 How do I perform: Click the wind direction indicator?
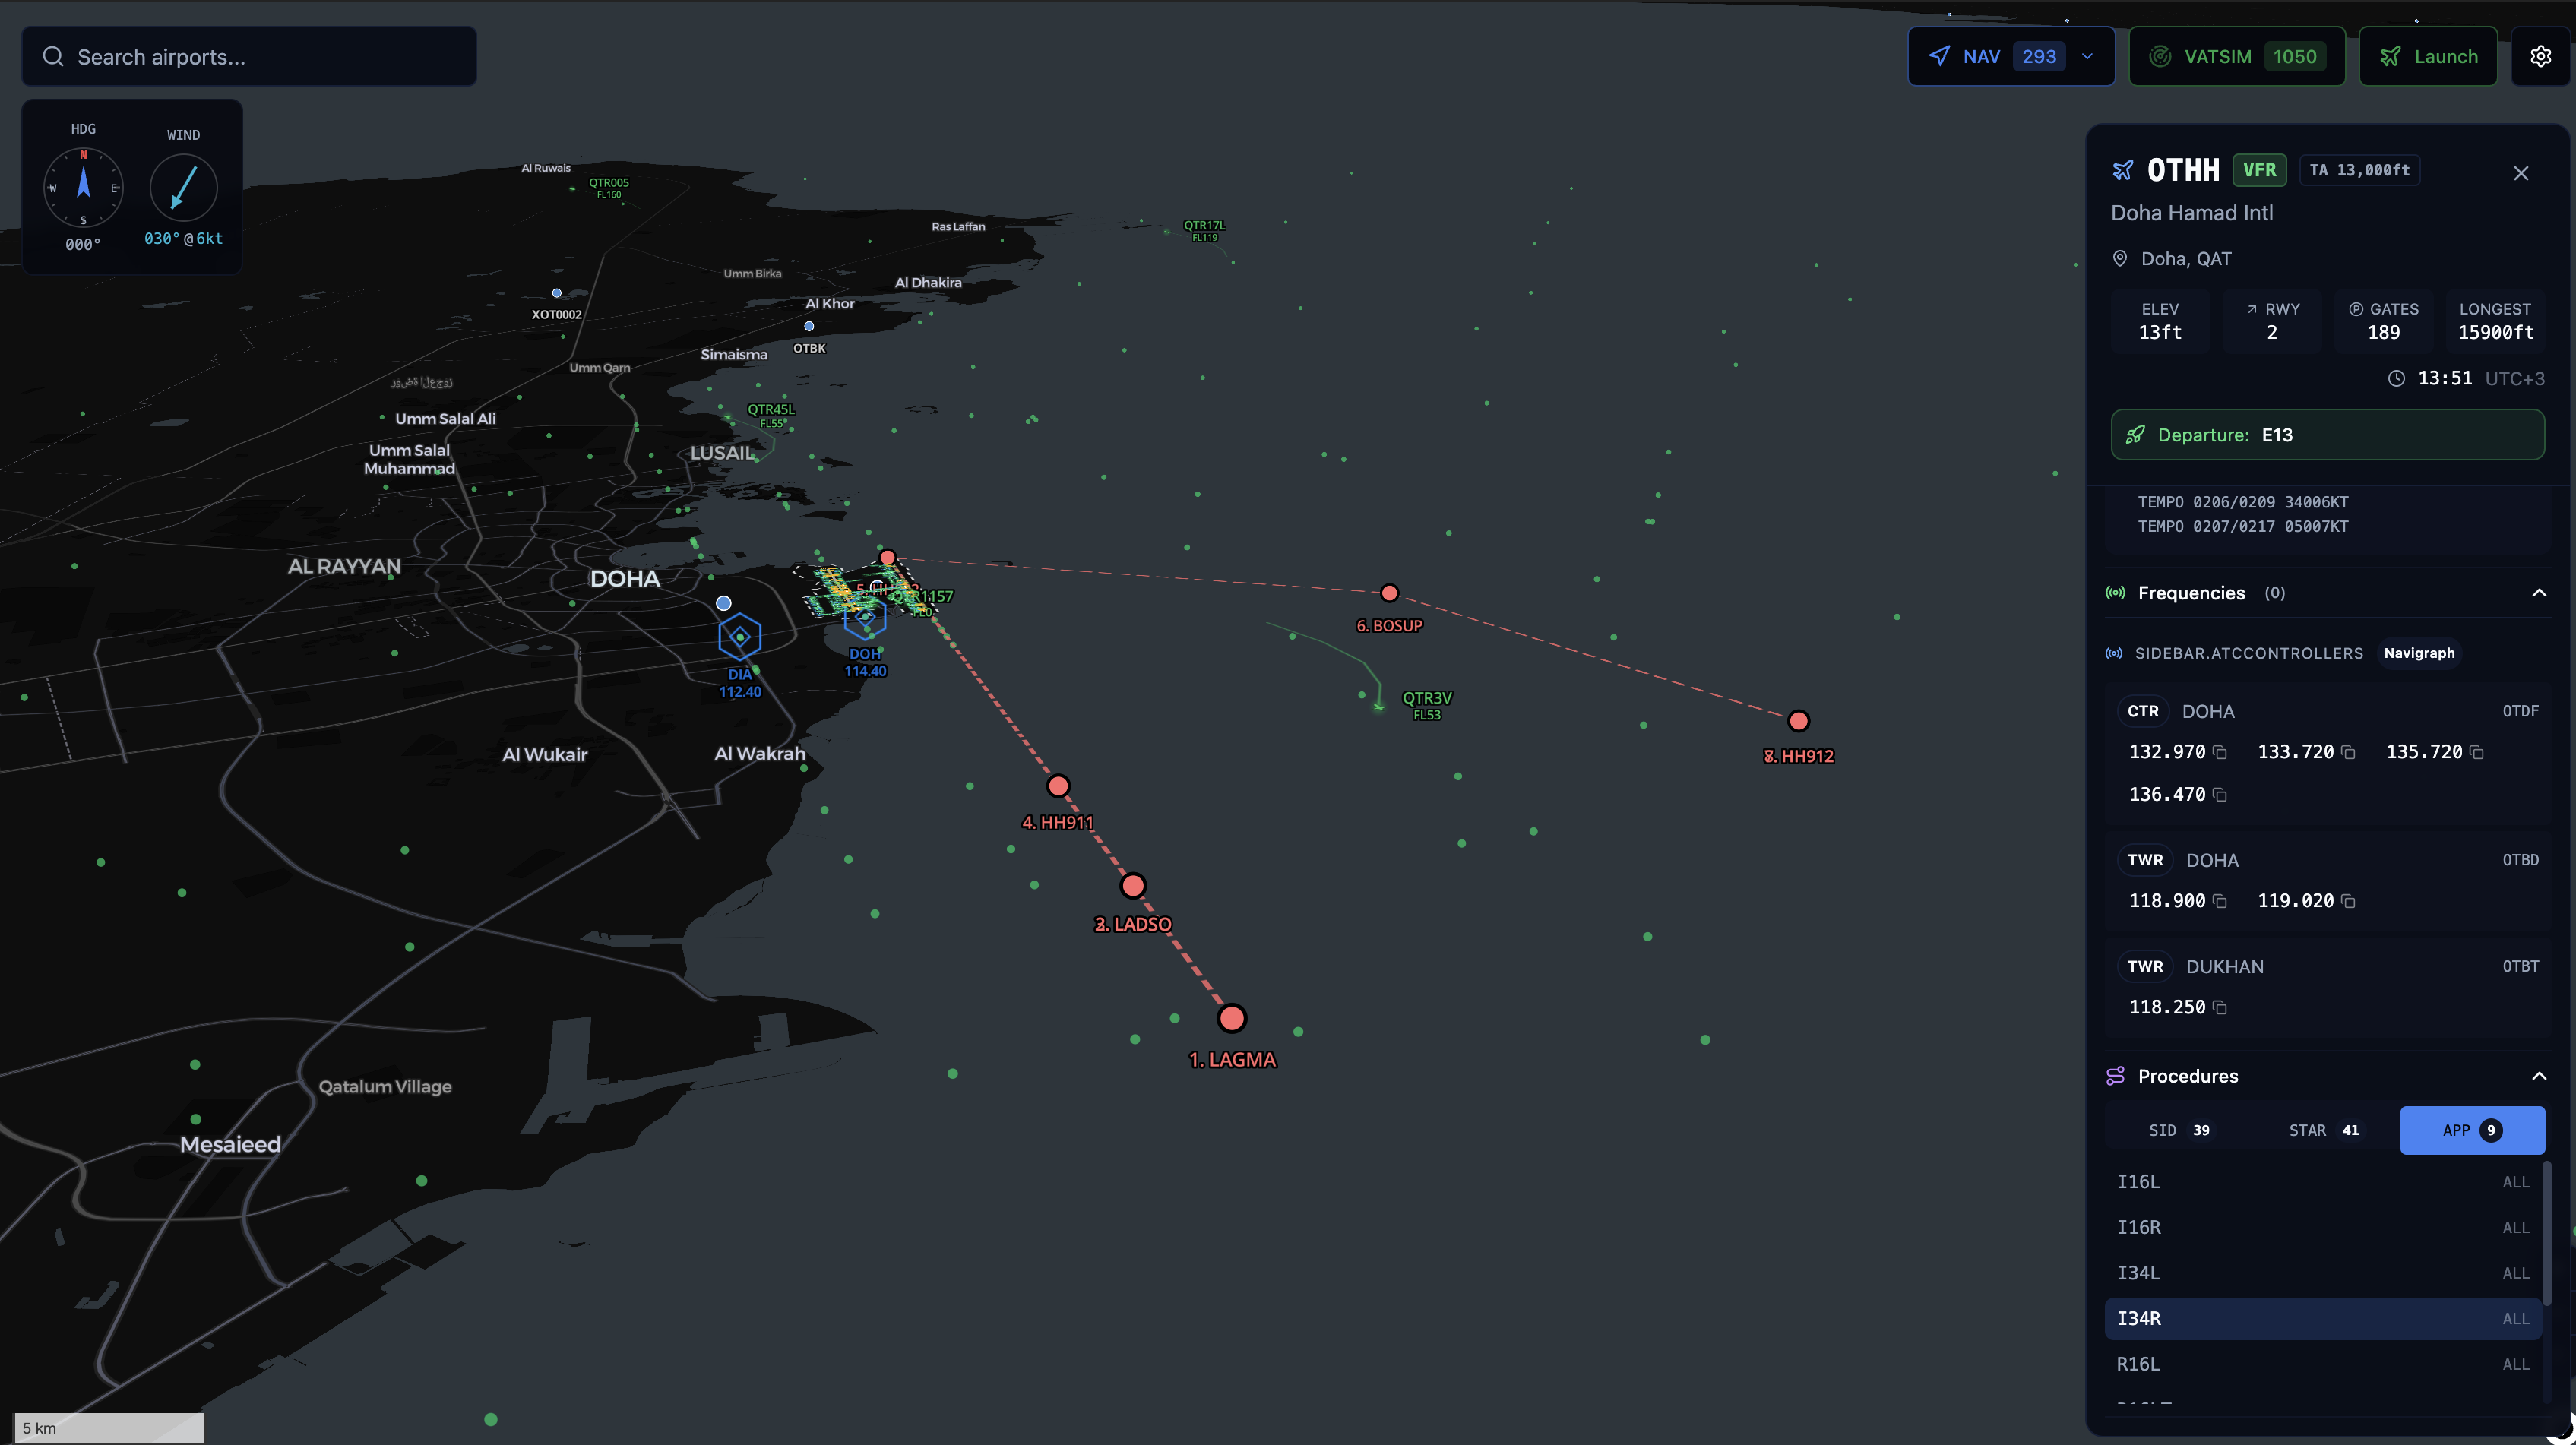point(183,187)
